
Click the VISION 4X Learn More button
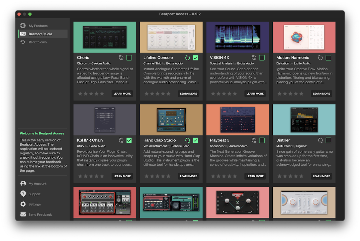click(255, 93)
